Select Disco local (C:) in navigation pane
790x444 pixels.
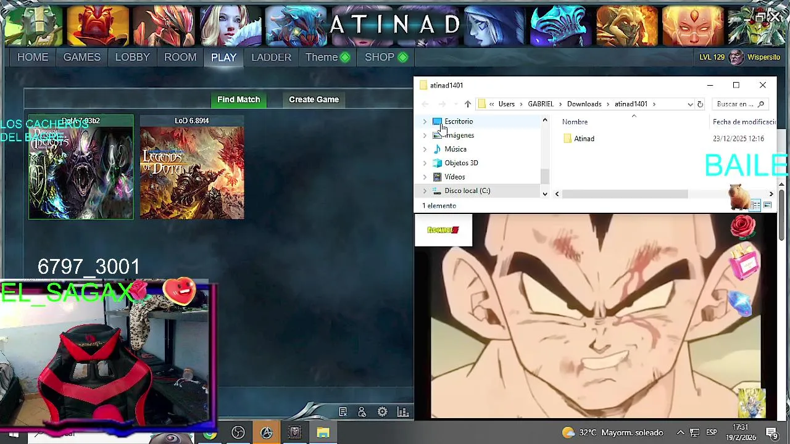tap(467, 191)
